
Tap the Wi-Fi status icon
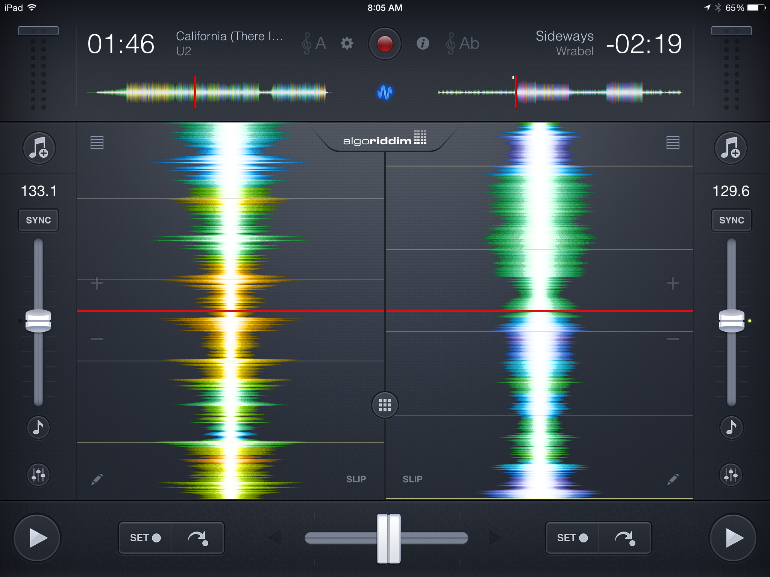[x=32, y=8]
